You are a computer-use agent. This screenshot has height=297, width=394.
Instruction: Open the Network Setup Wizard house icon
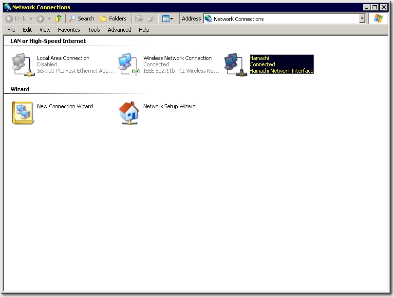click(129, 113)
